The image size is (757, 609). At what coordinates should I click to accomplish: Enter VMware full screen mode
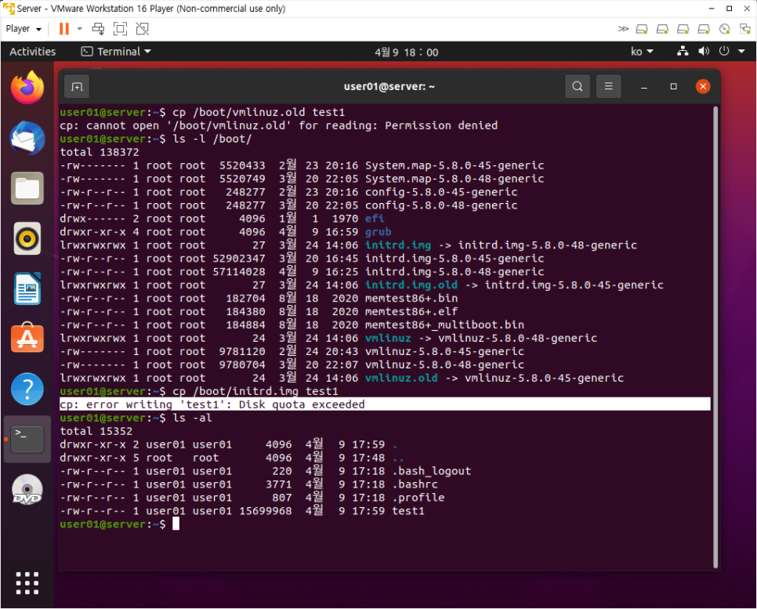(120, 29)
